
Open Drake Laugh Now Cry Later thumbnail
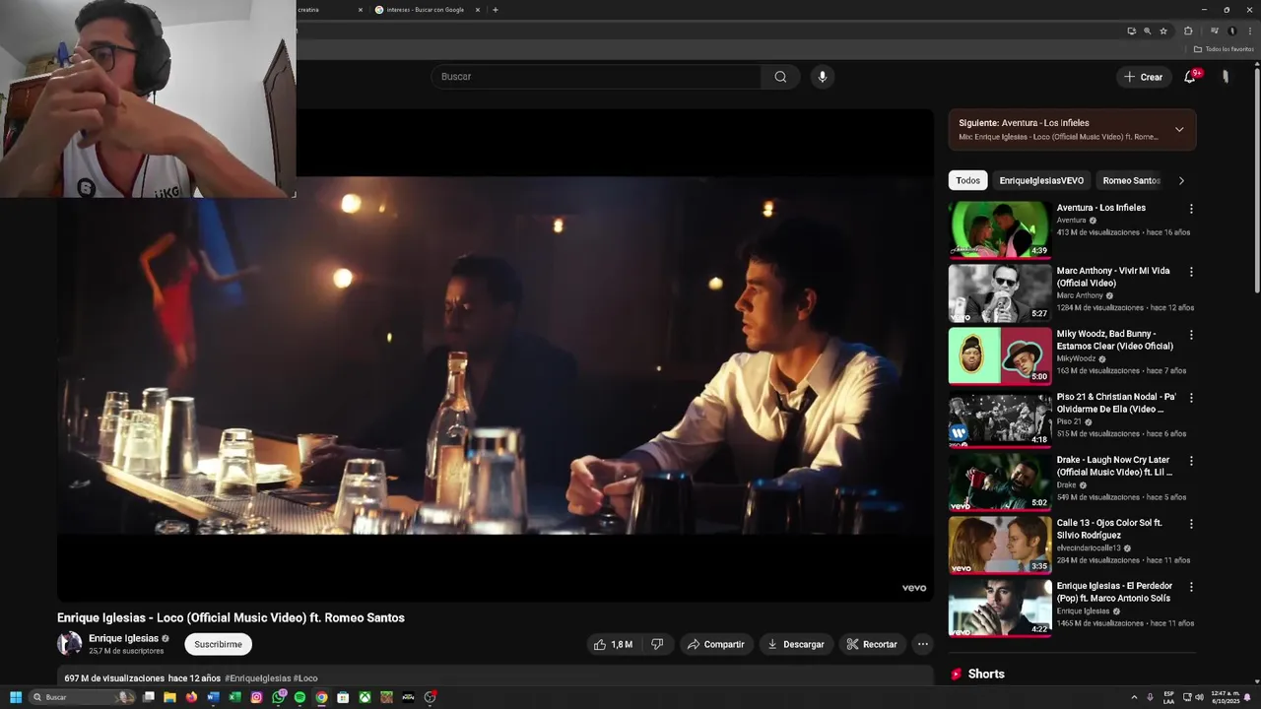click(x=1000, y=482)
